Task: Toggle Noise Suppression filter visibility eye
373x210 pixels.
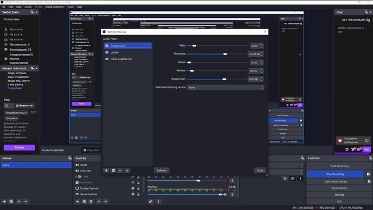Action: coord(107,59)
